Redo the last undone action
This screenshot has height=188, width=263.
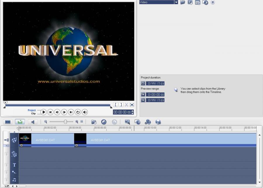click(x=114, y=122)
